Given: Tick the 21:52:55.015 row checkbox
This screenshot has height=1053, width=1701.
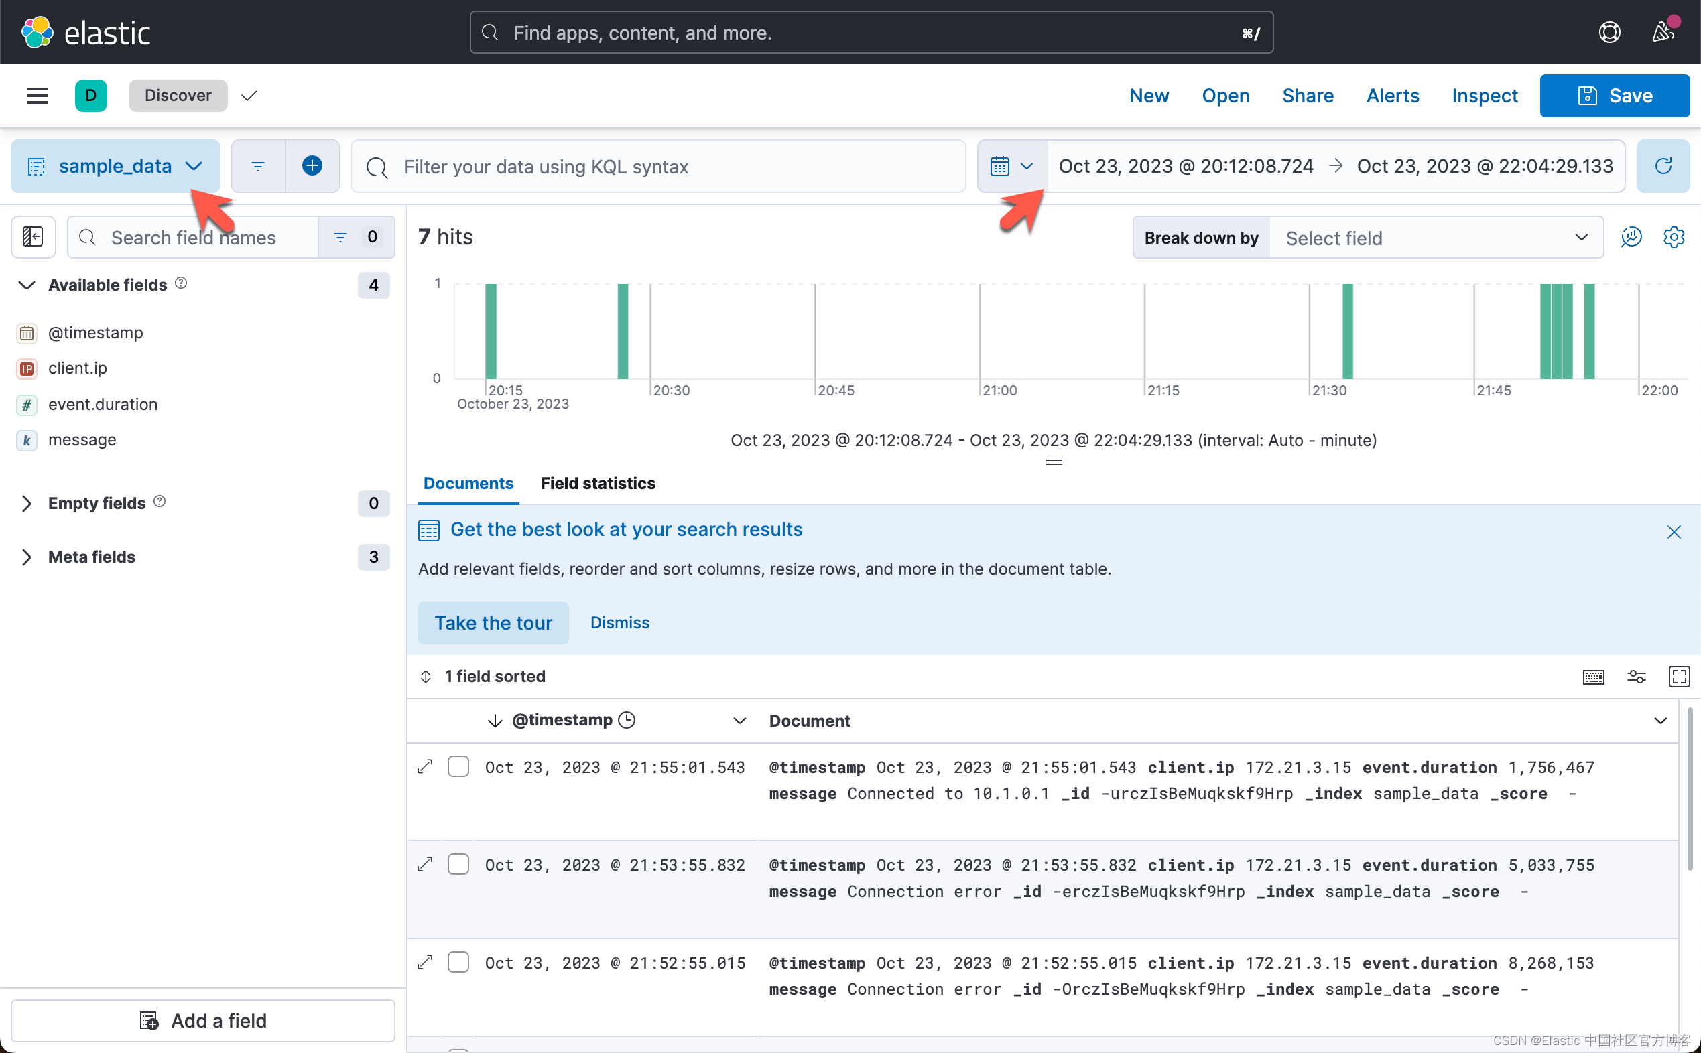Looking at the screenshot, I should [x=458, y=963].
